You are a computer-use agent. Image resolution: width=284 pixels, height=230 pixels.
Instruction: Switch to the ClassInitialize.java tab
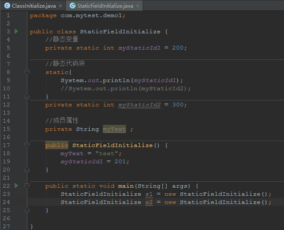34,6
